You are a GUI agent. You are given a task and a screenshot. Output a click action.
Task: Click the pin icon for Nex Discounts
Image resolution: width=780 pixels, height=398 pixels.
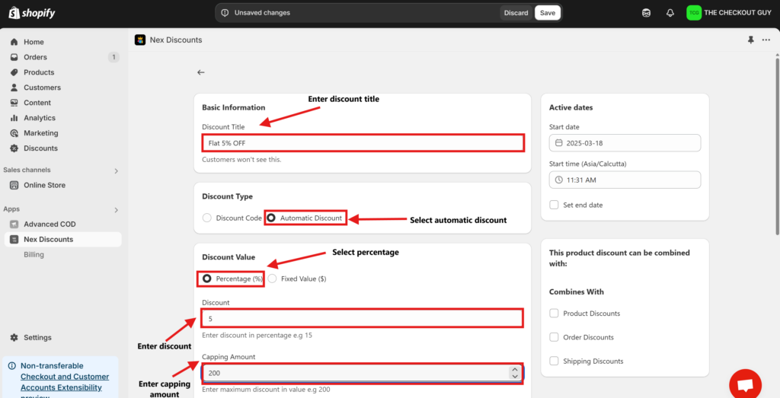(x=751, y=40)
